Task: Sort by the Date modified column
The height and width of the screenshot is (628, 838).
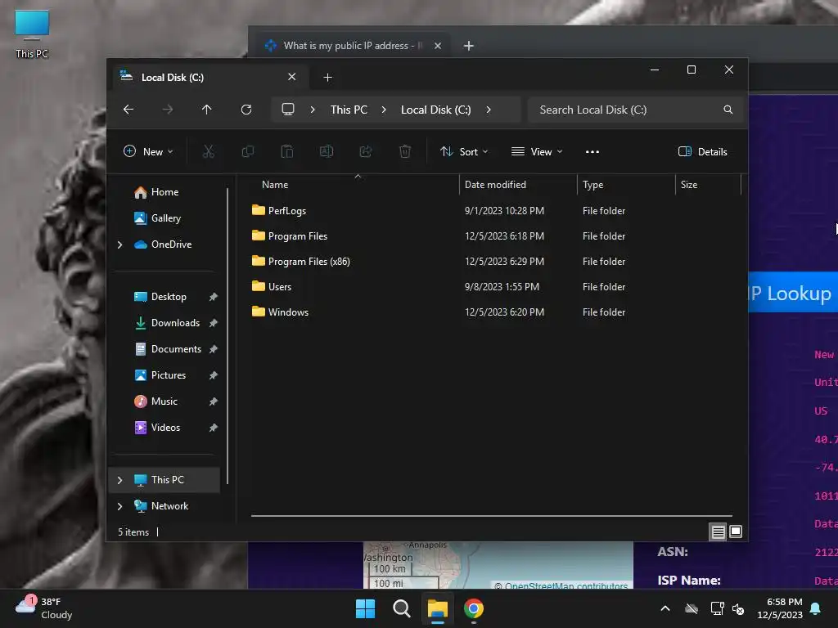Action: click(518, 185)
